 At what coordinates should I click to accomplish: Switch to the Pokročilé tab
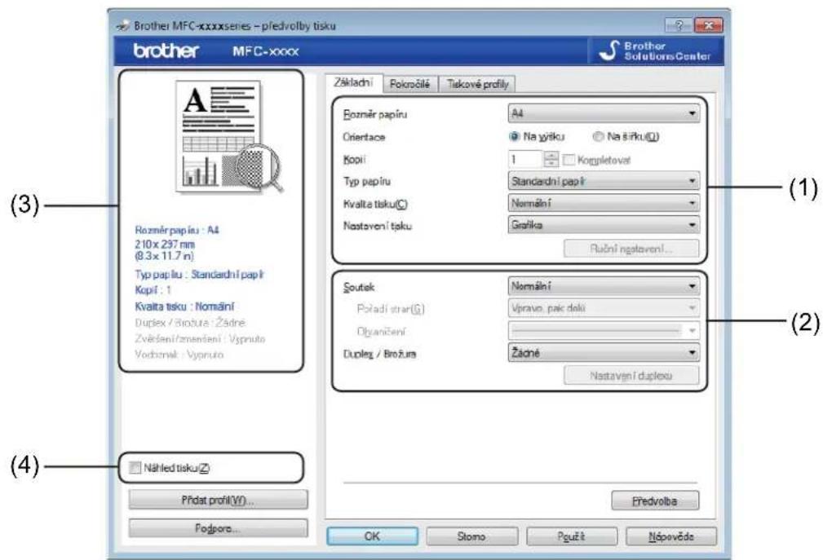point(410,84)
